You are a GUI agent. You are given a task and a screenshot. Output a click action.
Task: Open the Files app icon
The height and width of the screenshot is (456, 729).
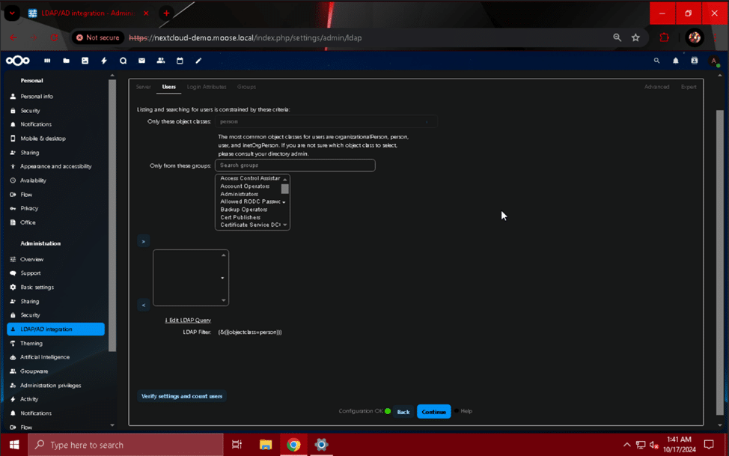(67, 61)
